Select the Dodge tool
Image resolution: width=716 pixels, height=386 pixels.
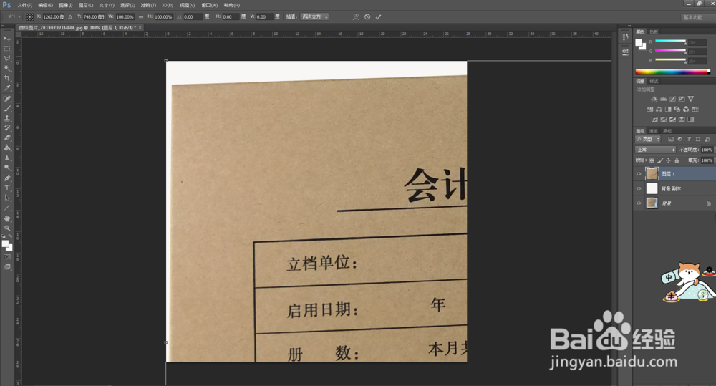[x=7, y=168]
